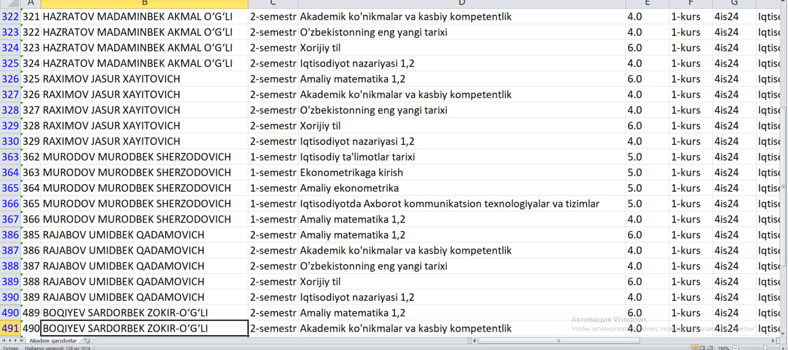
Task: Switch to Normal view icon
Action: click(694, 348)
